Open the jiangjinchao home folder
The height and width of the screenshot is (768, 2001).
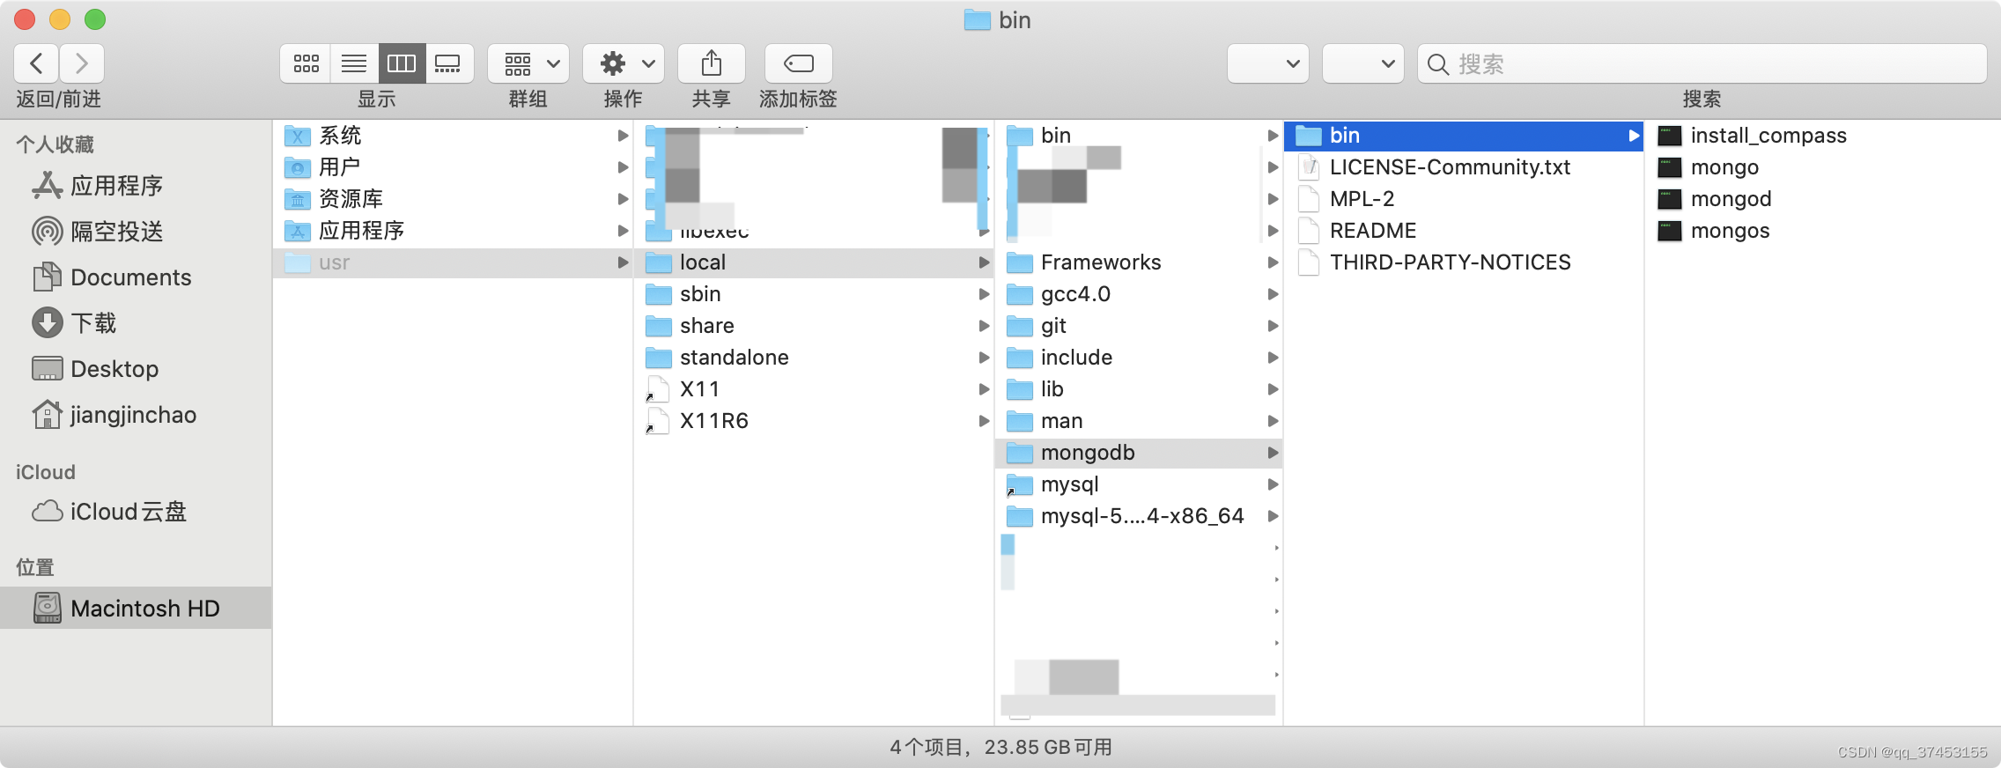click(x=136, y=415)
